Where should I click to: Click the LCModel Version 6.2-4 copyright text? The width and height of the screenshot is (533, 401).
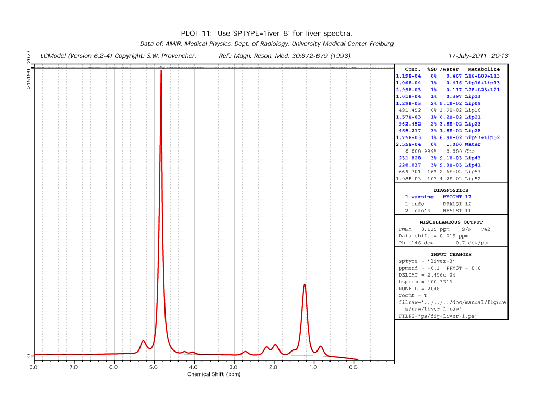click(118, 56)
